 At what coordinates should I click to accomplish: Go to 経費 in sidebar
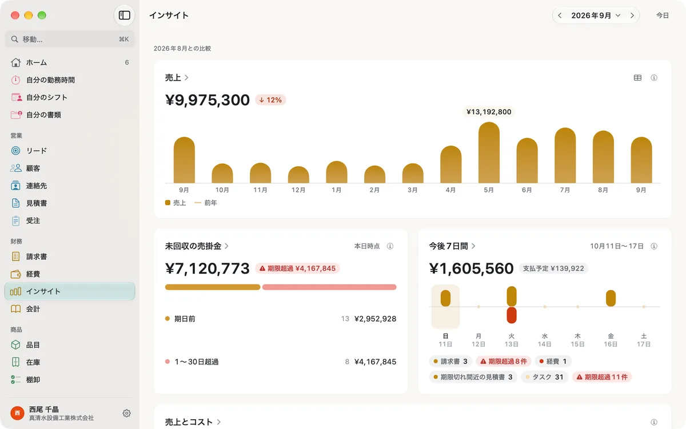pyautogui.click(x=70, y=274)
